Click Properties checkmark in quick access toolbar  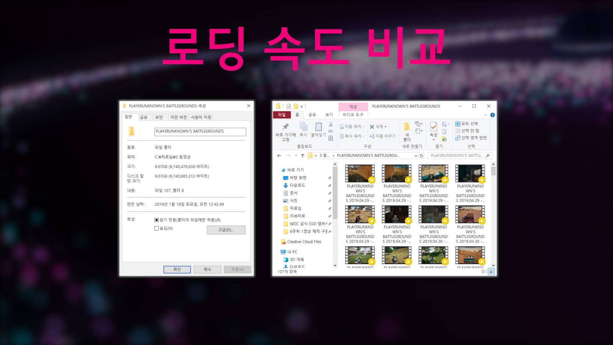(288, 106)
